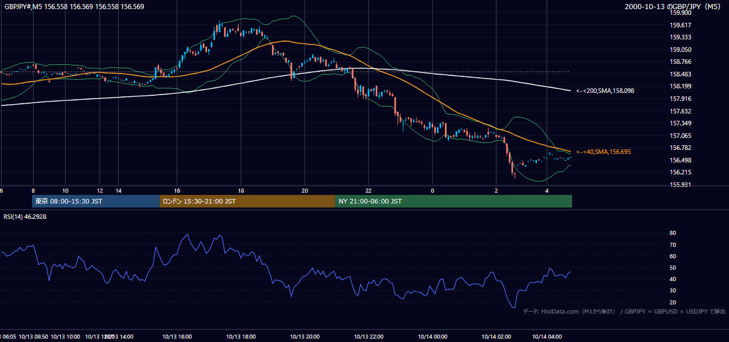729x342 pixels.
Task: Click hour label 8 on price chart axis
Action: pos(33,190)
